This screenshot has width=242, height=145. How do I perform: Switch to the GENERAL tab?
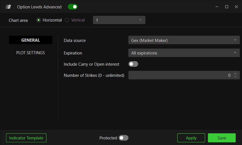pos(31,40)
